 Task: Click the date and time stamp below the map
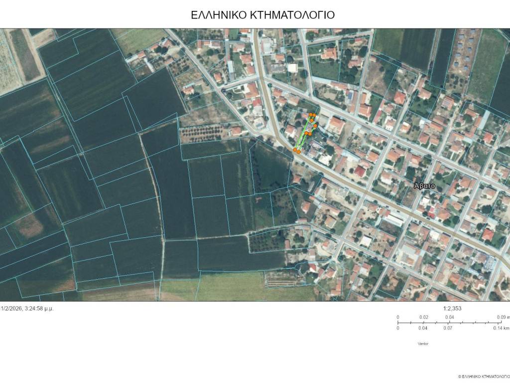click(x=27, y=308)
